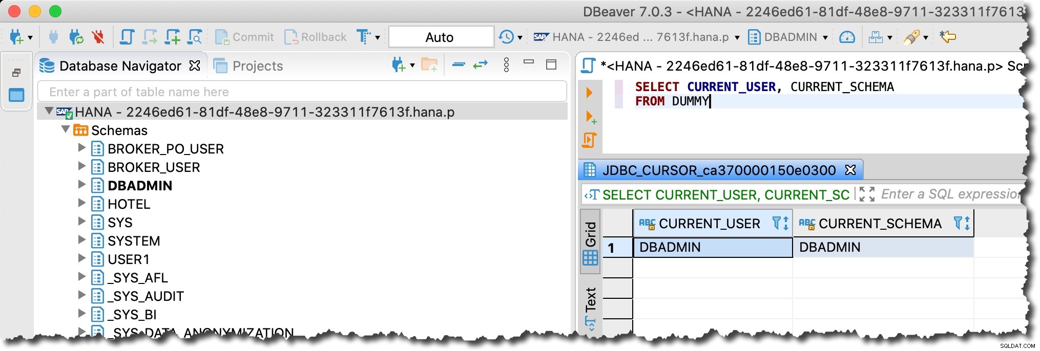Screen dimensions: 1040x351
Task: Expand the BROKER_PO_USER schema
Action: tap(81, 148)
